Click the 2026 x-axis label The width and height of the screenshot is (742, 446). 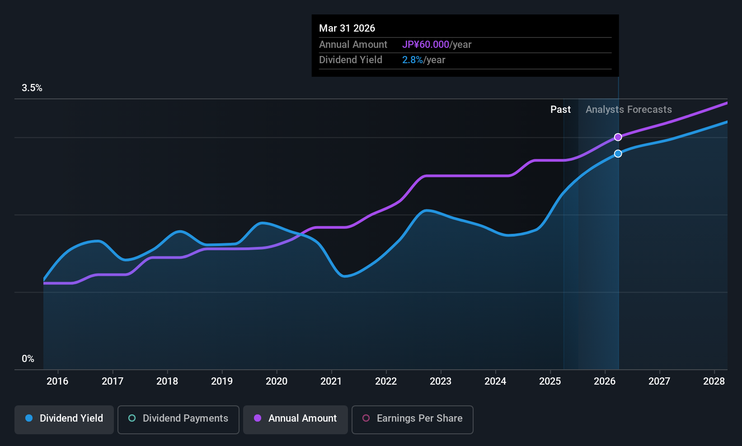pos(605,381)
